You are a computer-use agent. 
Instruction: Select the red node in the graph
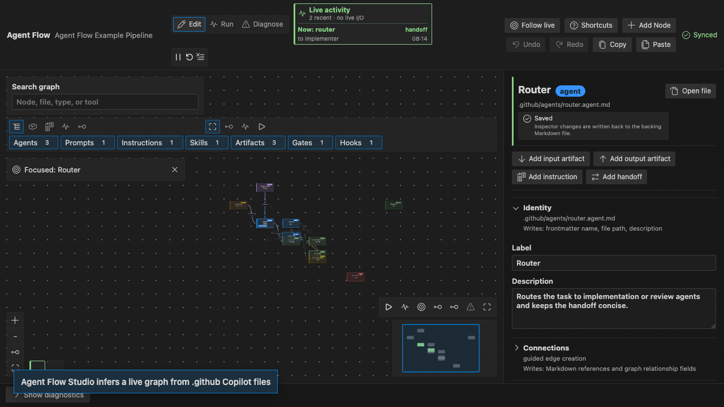[x=355, y=276]
